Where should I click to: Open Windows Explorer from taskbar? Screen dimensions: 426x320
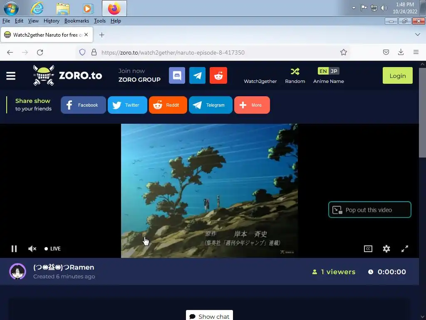[x=63, y=8]
